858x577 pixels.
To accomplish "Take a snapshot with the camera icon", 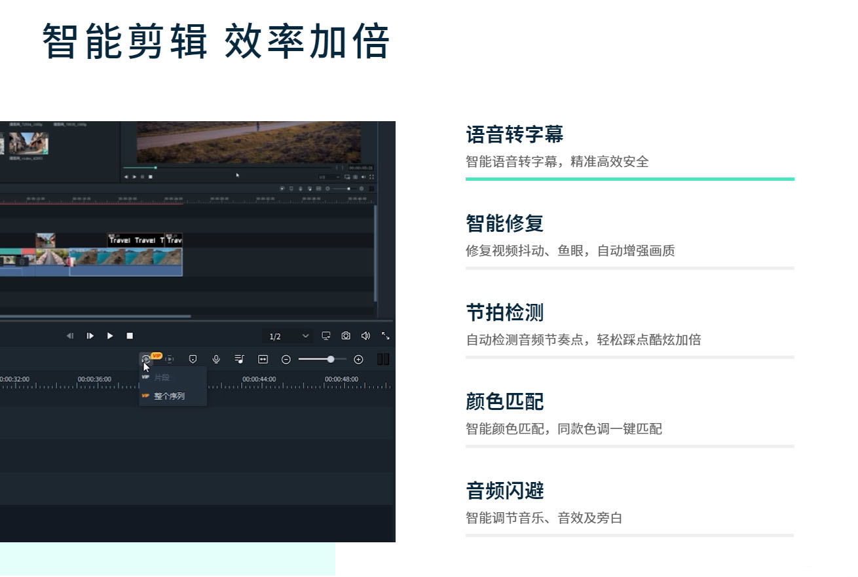I will pyautogui.click(x=346, y=335).
